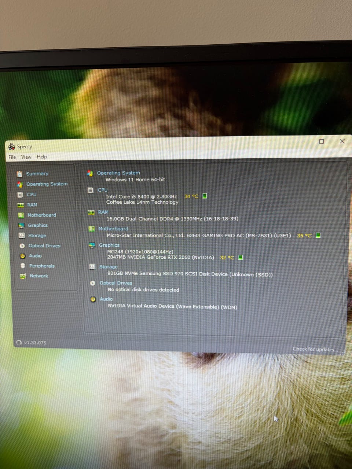Click the 16,0GB Dual-Channel DDR4 line
The width and height of the screenshot is (352, 469).
(x=172, y=219)
